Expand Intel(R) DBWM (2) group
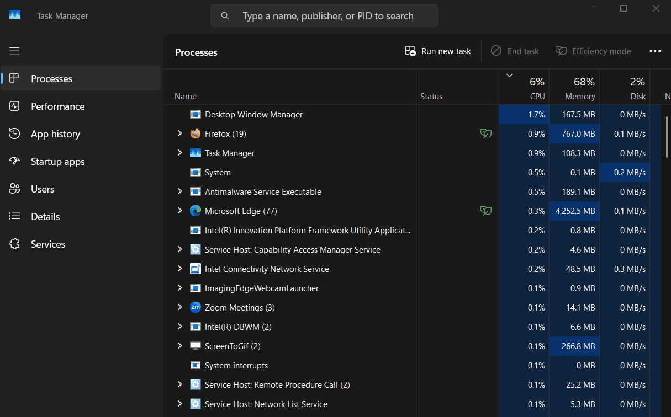 point(179,327)
